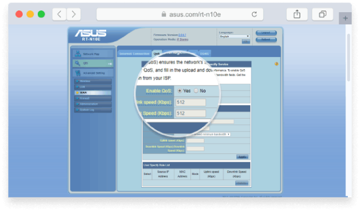Click the asus.com/rt-n10e address bar
The width and height of the screenshot is (360, 211).
click(x=180, y=15)
